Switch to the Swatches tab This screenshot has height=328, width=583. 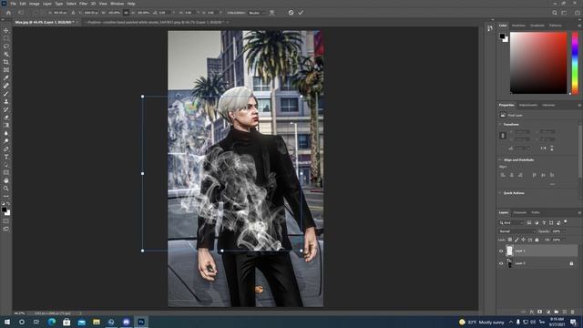pos(518,26)
